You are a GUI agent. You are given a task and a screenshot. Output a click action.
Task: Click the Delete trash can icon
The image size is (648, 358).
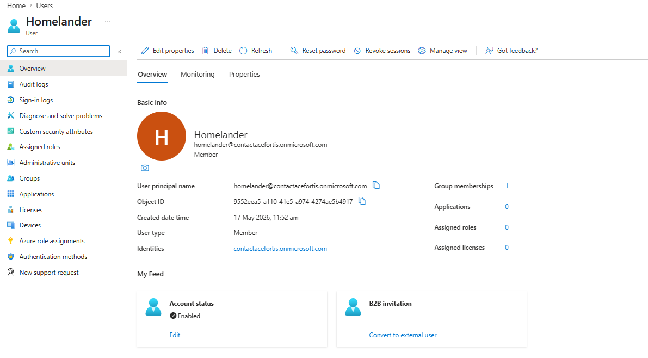pyautogui.click(x=206, y=51)
